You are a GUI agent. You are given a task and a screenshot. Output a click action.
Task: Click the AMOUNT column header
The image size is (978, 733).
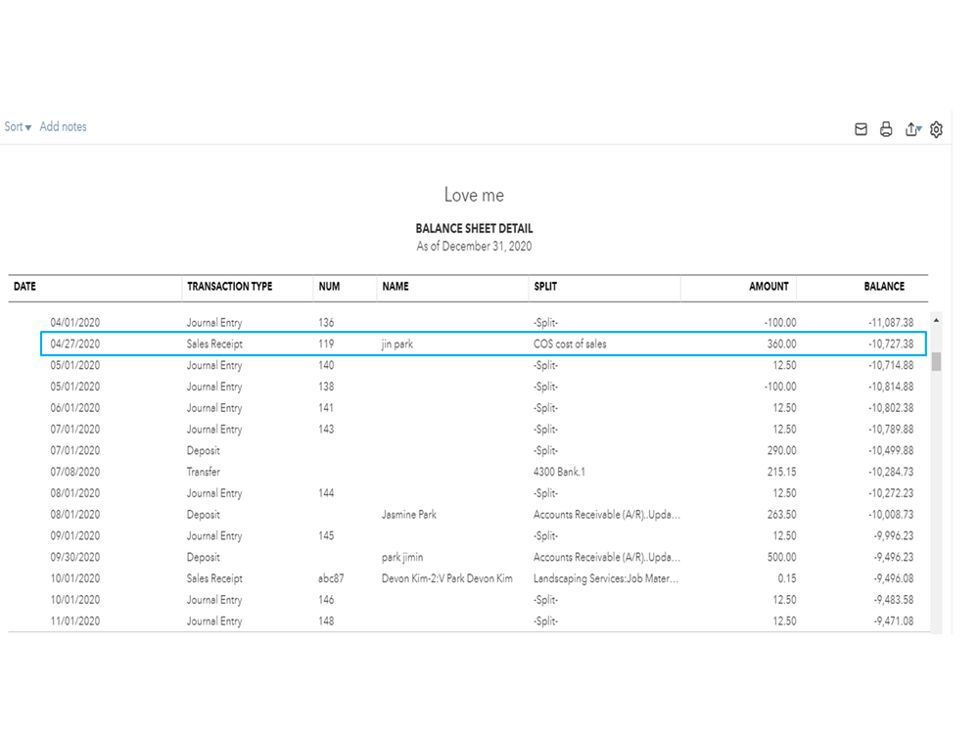tap(768, 287)
